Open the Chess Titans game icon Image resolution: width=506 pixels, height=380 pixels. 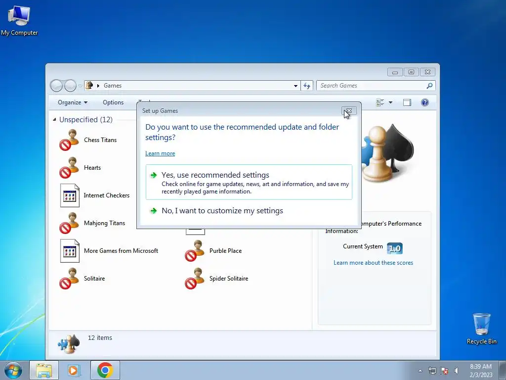[x=69, y=140]
